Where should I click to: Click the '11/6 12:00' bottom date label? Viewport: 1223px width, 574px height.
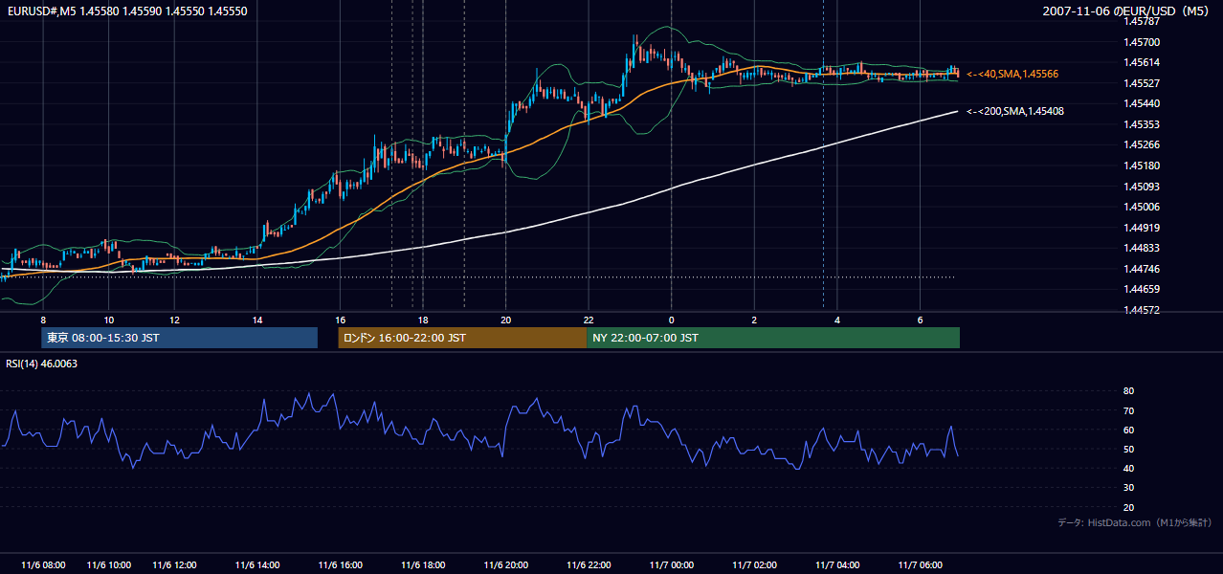[x=174, y=564]
